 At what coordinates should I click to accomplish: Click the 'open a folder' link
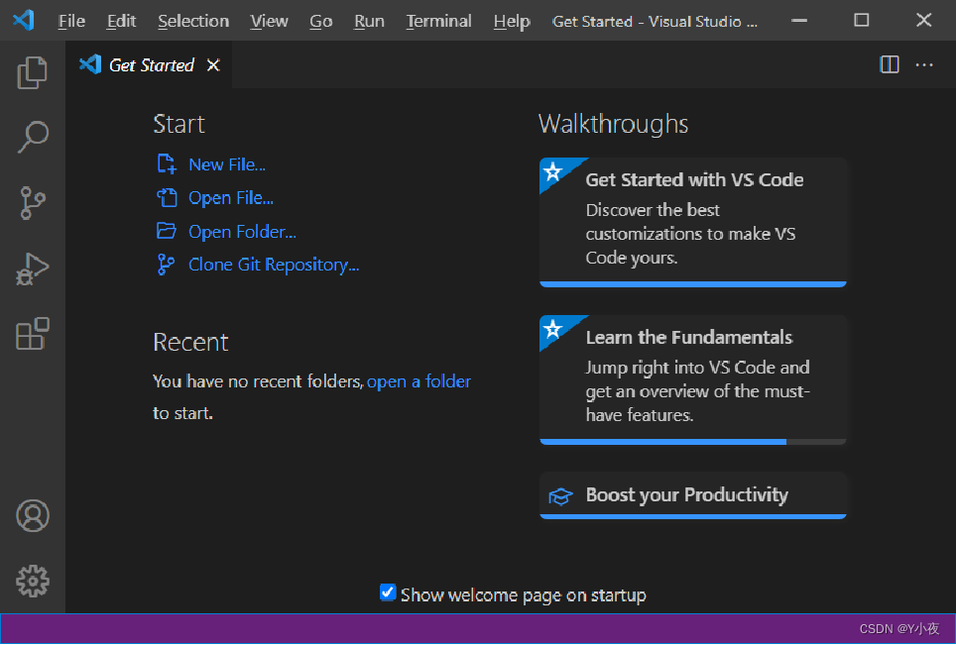(418, 381)
